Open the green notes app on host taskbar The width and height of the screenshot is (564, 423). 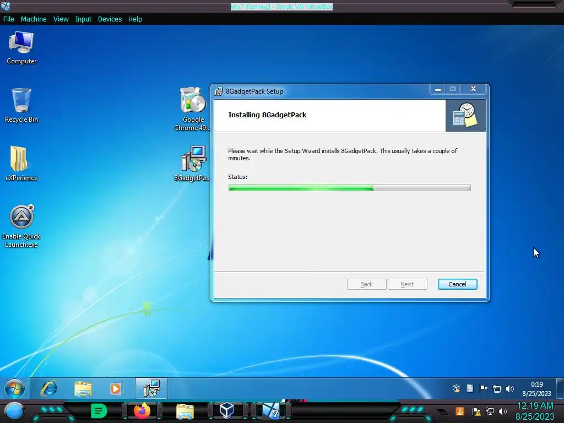[99, 411]
